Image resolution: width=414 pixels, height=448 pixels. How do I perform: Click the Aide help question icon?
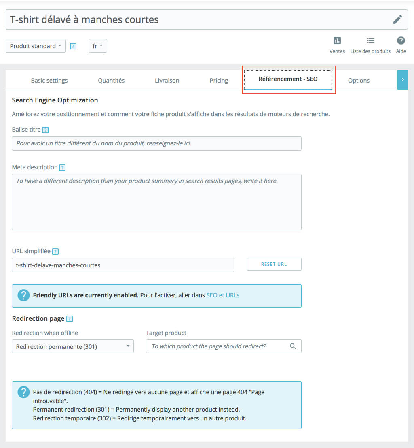(401, 41)
